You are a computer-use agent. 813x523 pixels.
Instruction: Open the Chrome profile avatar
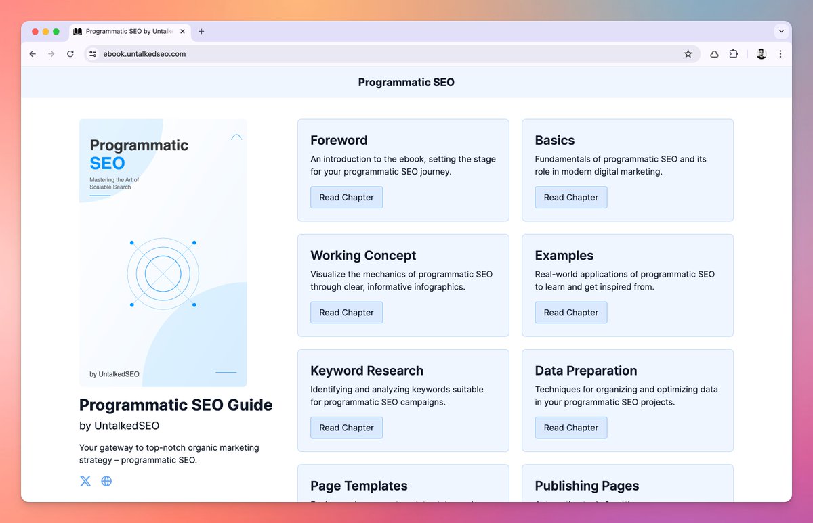click(762, 54)
